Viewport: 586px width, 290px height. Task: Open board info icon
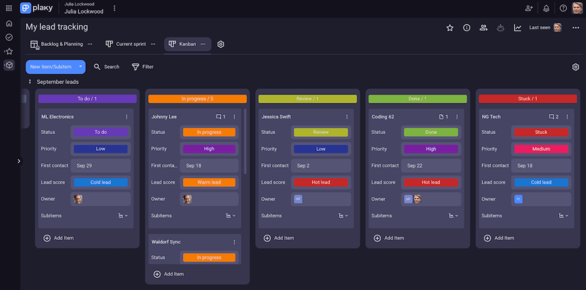pos(467,27)
